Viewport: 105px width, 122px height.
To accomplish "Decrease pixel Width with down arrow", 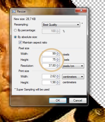I will pos(58,54).
